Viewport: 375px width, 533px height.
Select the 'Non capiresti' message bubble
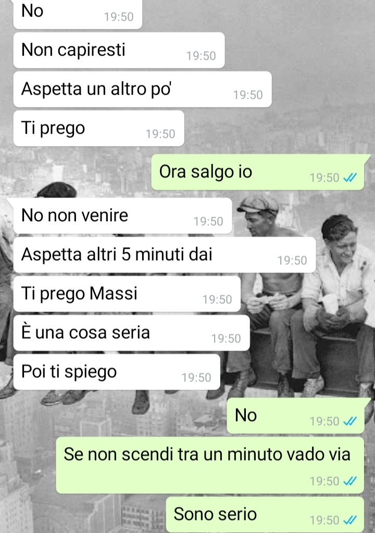click(x=119, y=50)
